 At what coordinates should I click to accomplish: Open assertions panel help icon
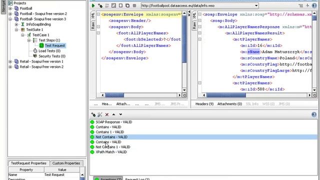pyautogui.click(x=314, y=114)
